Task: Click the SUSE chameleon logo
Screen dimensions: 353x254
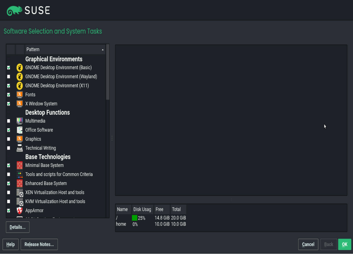Action: coord(14,11)
